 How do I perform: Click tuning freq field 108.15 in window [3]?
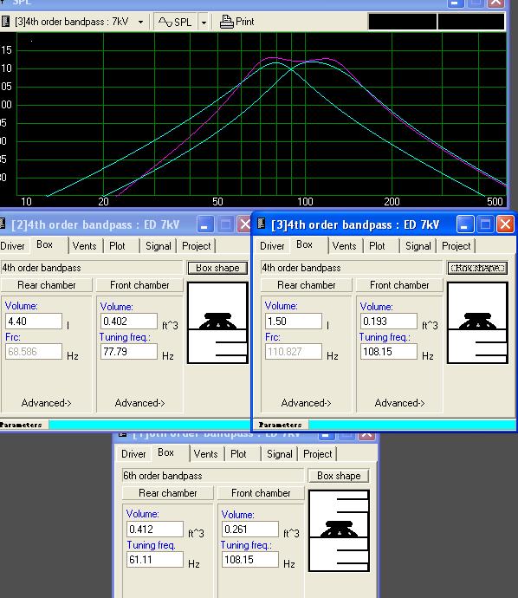coord(389,351)
